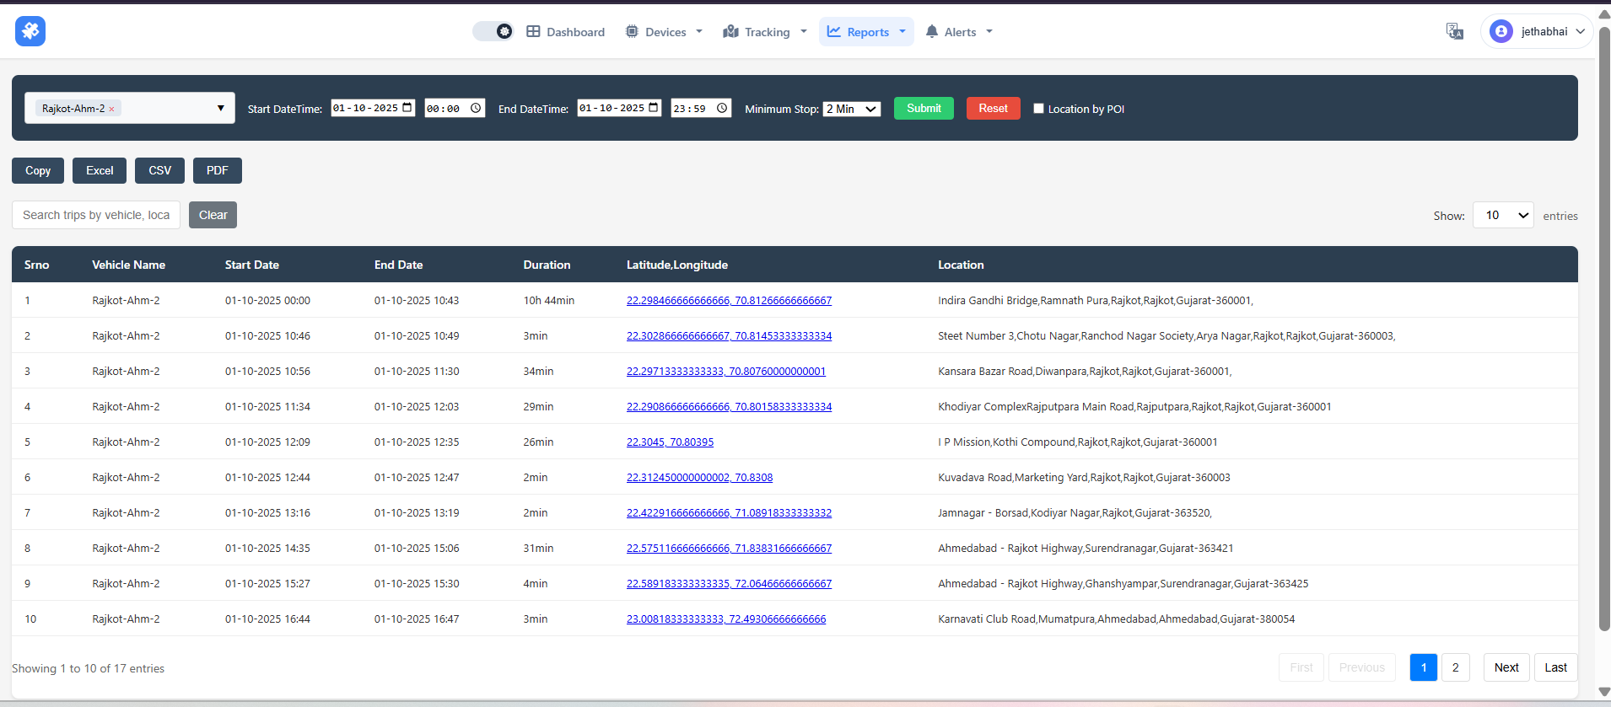Go to page 2 of results
The height and width of the screenshot is (707, 1611).
pos(1455,667)
